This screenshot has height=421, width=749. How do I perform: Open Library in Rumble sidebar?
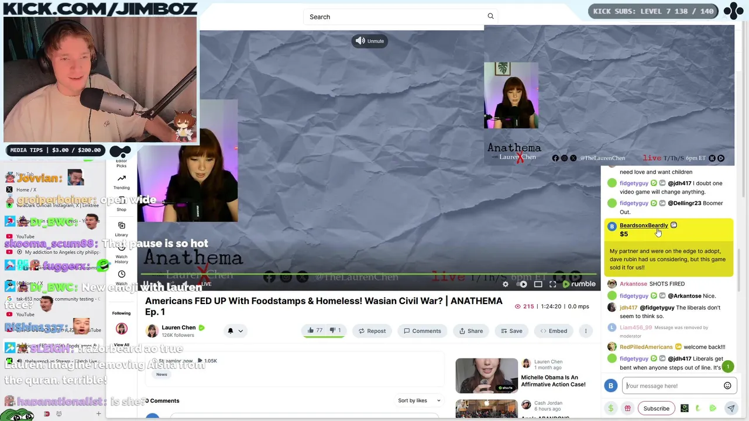[121, 229]
